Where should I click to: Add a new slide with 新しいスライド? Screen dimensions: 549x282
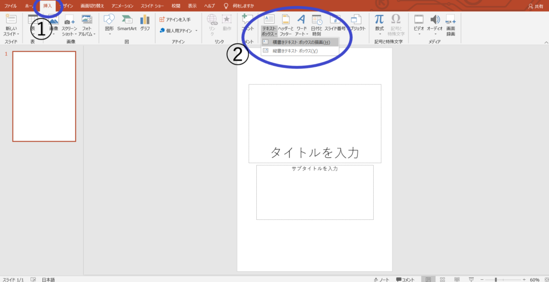pos(11,26)
